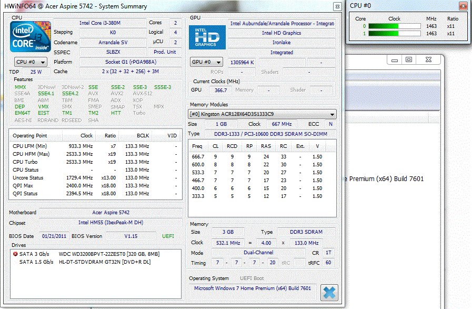Viewport: 472px width, 309px height.
Task: Click the Intel HD Graphics logo image
Action: (x=207, y=37)
